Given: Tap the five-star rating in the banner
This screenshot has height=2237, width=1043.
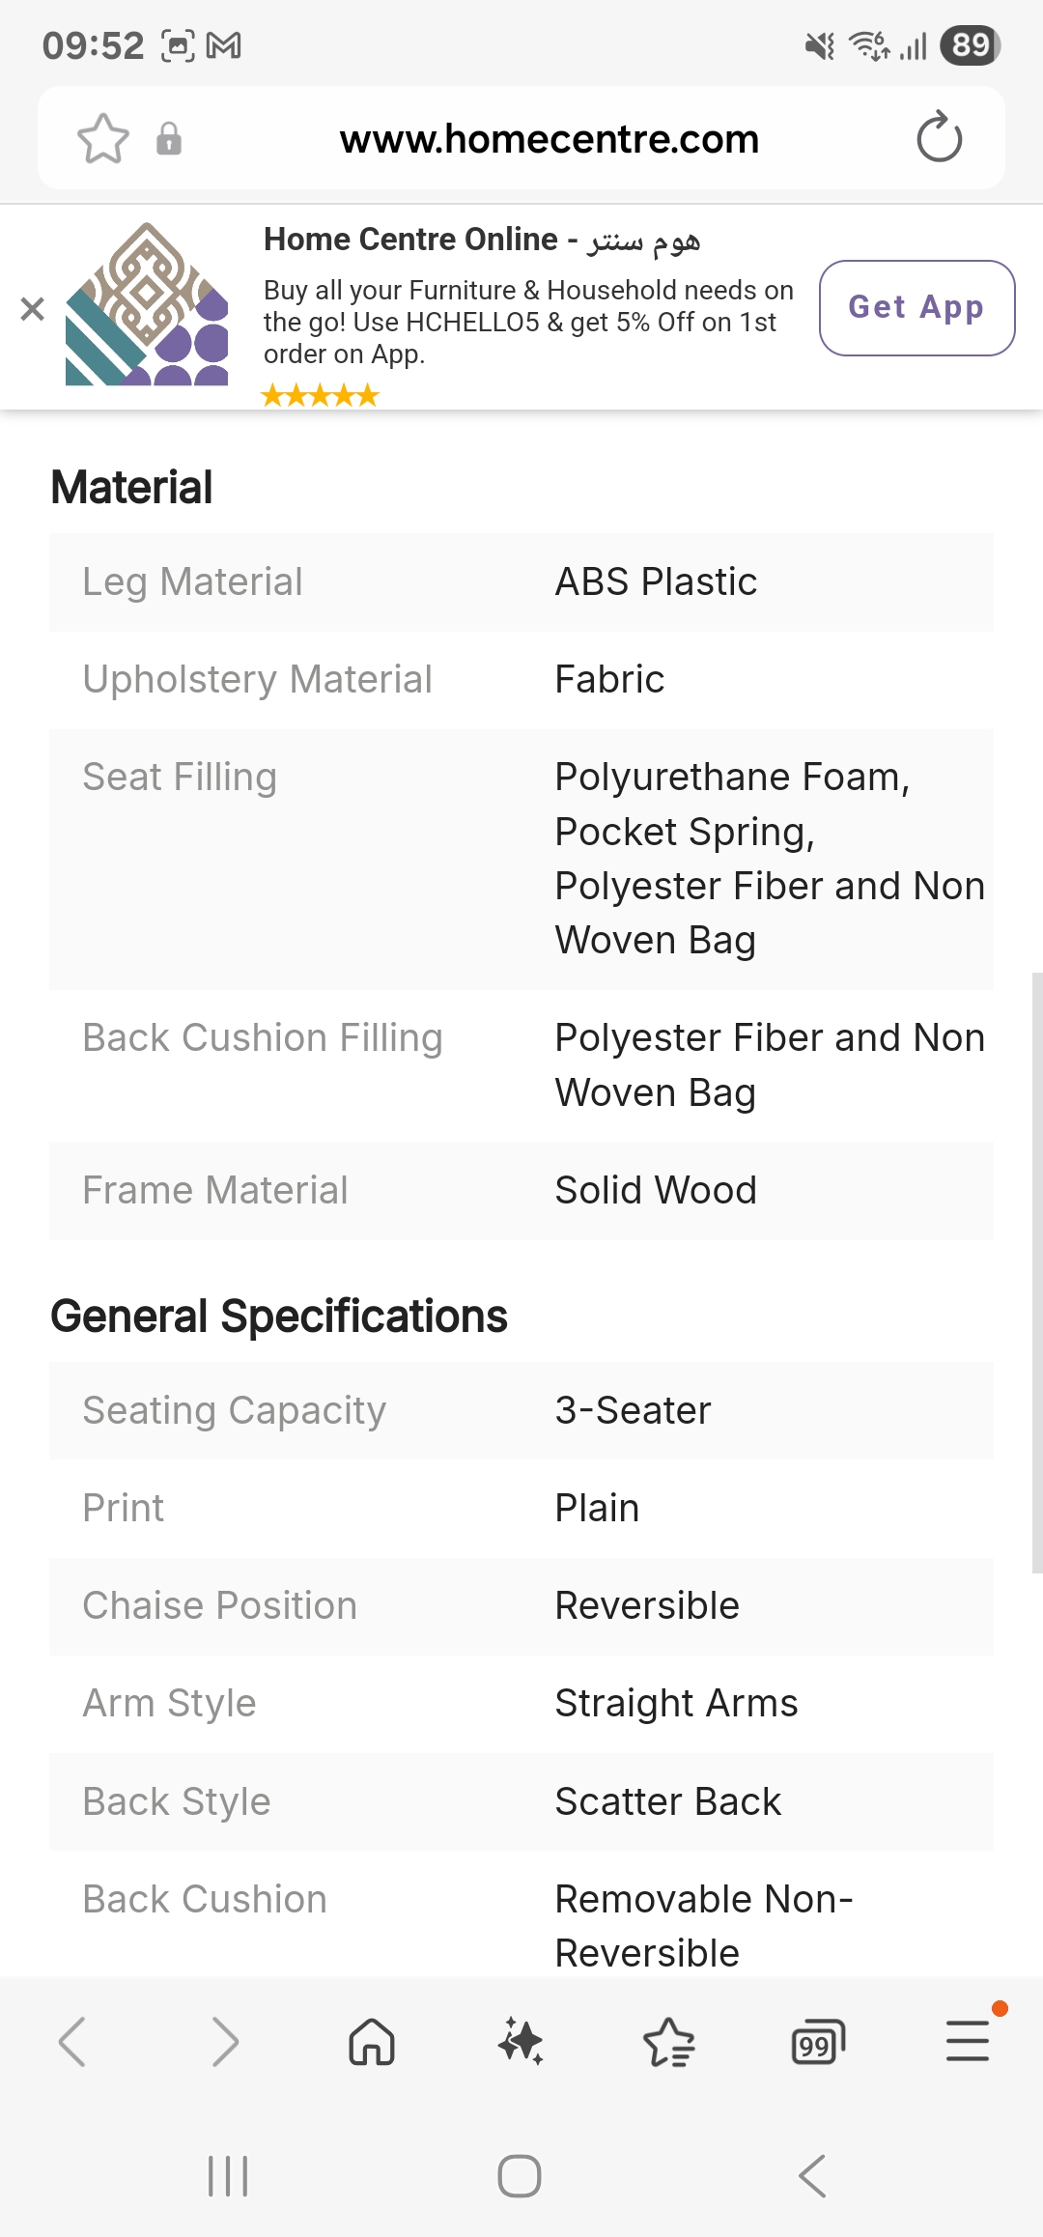Looking at the screenshot, I should coord(320,394).
